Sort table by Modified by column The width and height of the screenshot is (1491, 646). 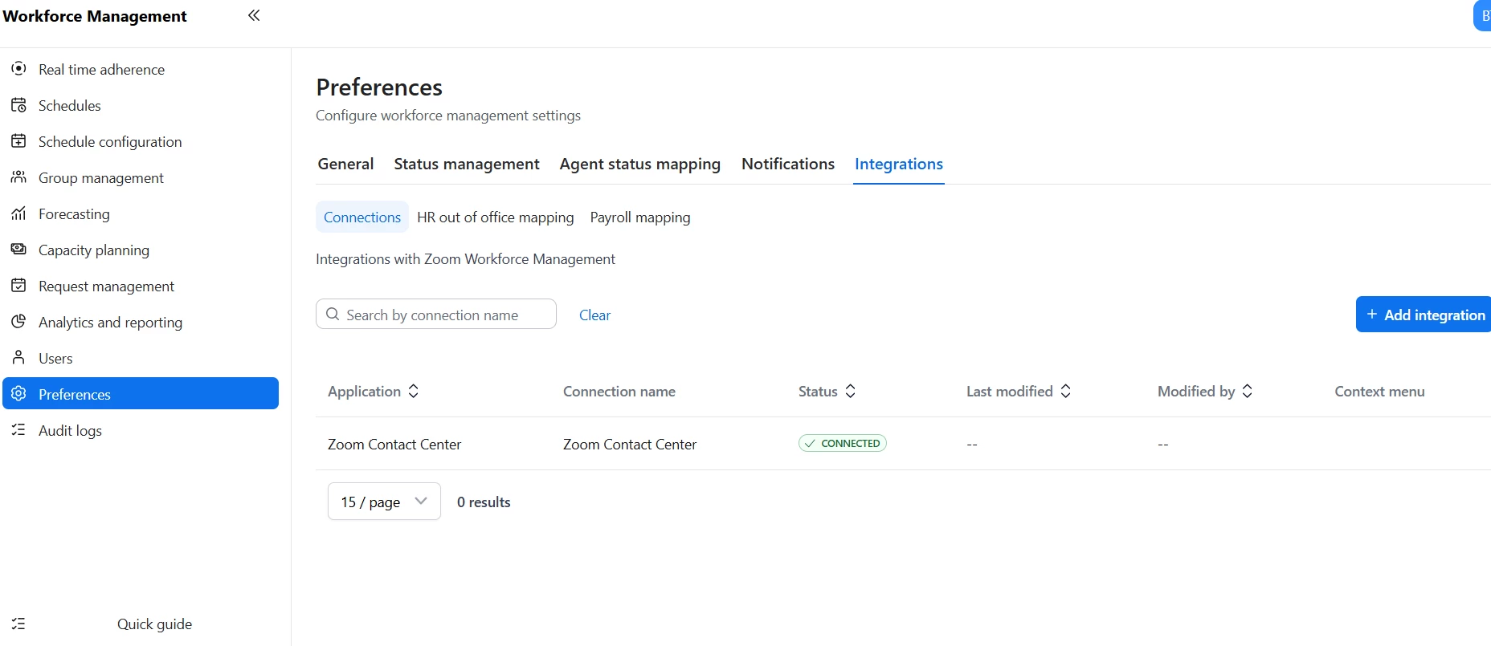1248,391
